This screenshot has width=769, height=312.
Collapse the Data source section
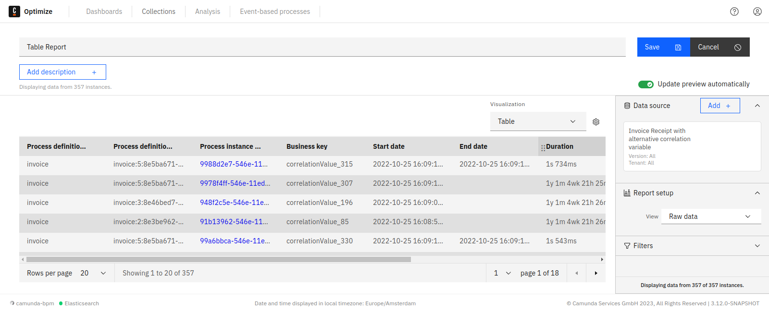[x=757, y=106]
